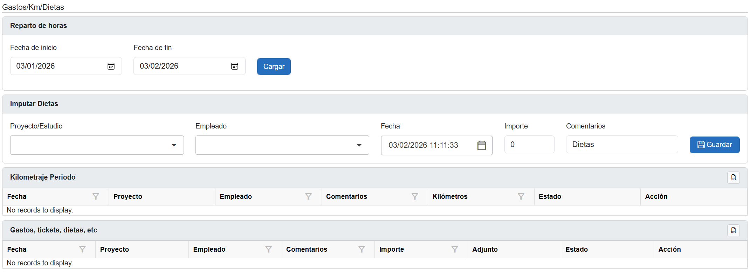Click the Comentarios field containing Dietas
The width and height of the screenshot is (750, 272).
click(x=621, y=145)
